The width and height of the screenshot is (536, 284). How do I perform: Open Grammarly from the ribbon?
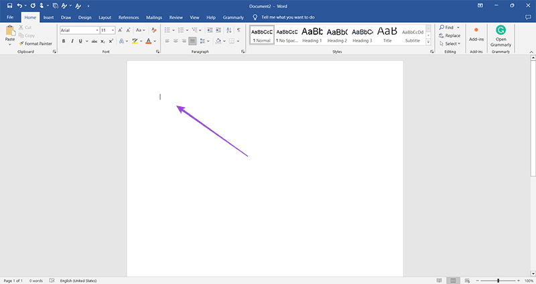coord(500,36)
